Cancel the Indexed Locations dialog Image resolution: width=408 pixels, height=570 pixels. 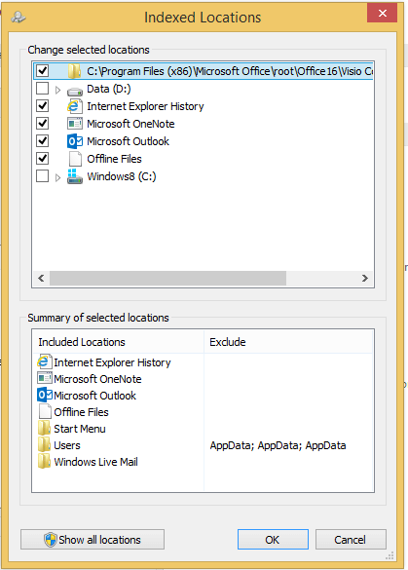pyautogui.click(x=351, y=540)
